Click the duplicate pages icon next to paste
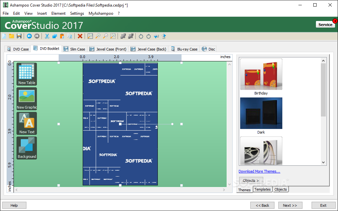The height and width of the screenshot is (211, 338). (70, 36)
